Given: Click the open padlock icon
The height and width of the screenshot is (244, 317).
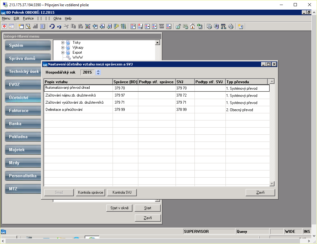Looking at the screenshot, I should [178, 26].
